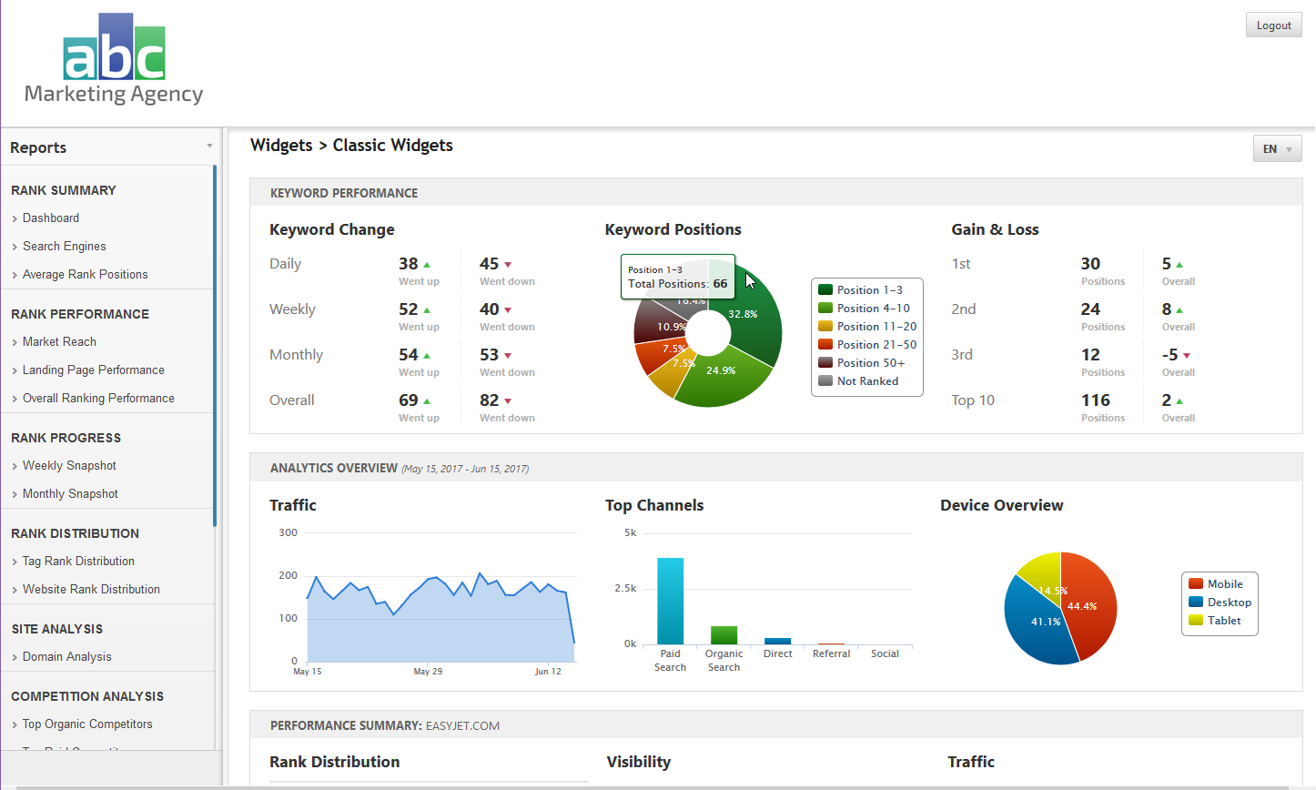Toggle Position 1-3 legend entry
This screenshot has height=790, width=1316.
[869, 290]
